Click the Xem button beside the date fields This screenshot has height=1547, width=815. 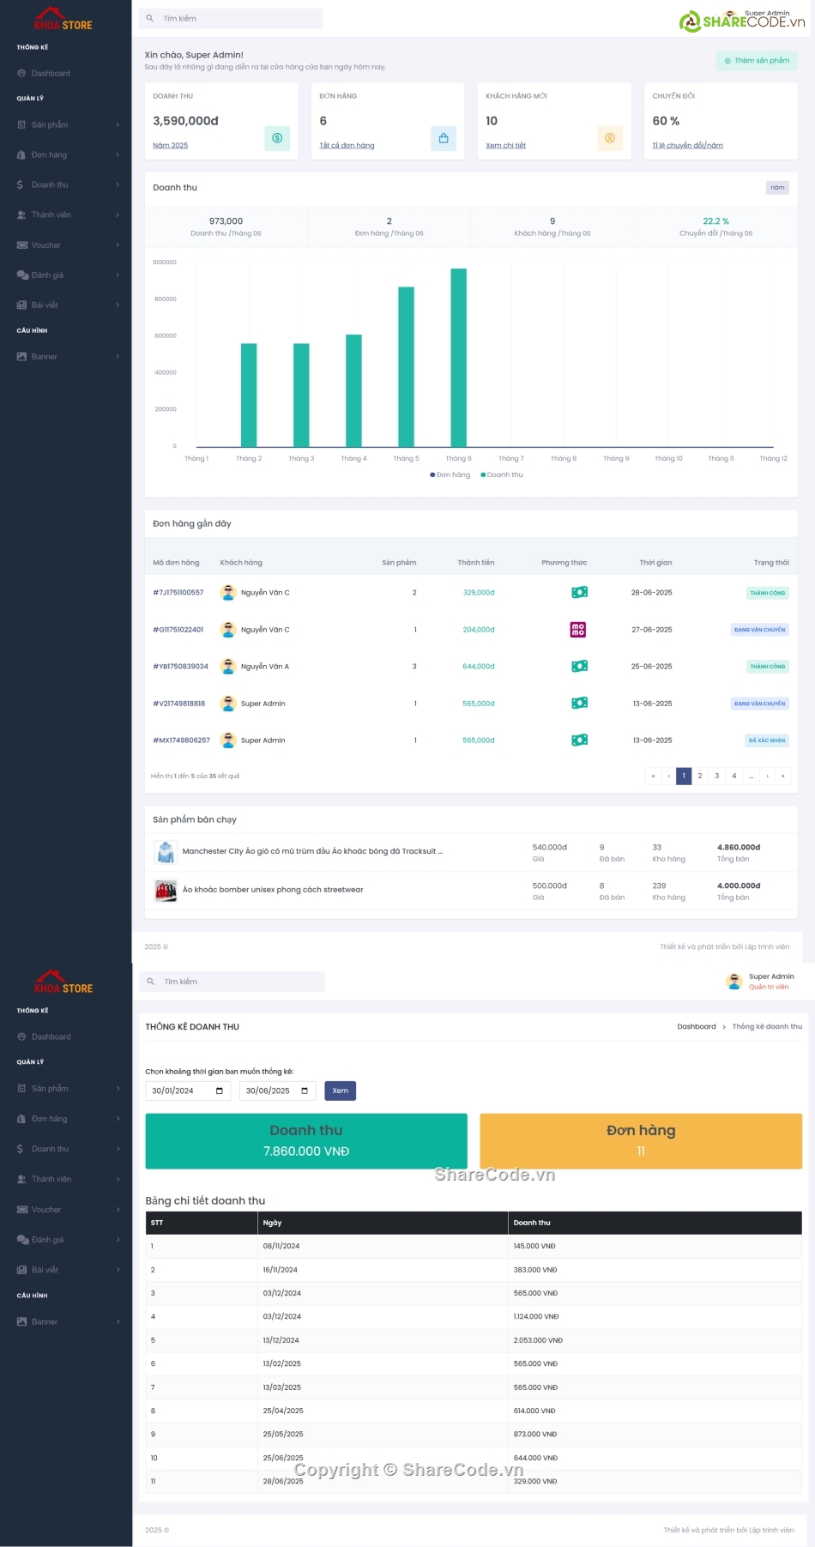(x=341, y=1091)
